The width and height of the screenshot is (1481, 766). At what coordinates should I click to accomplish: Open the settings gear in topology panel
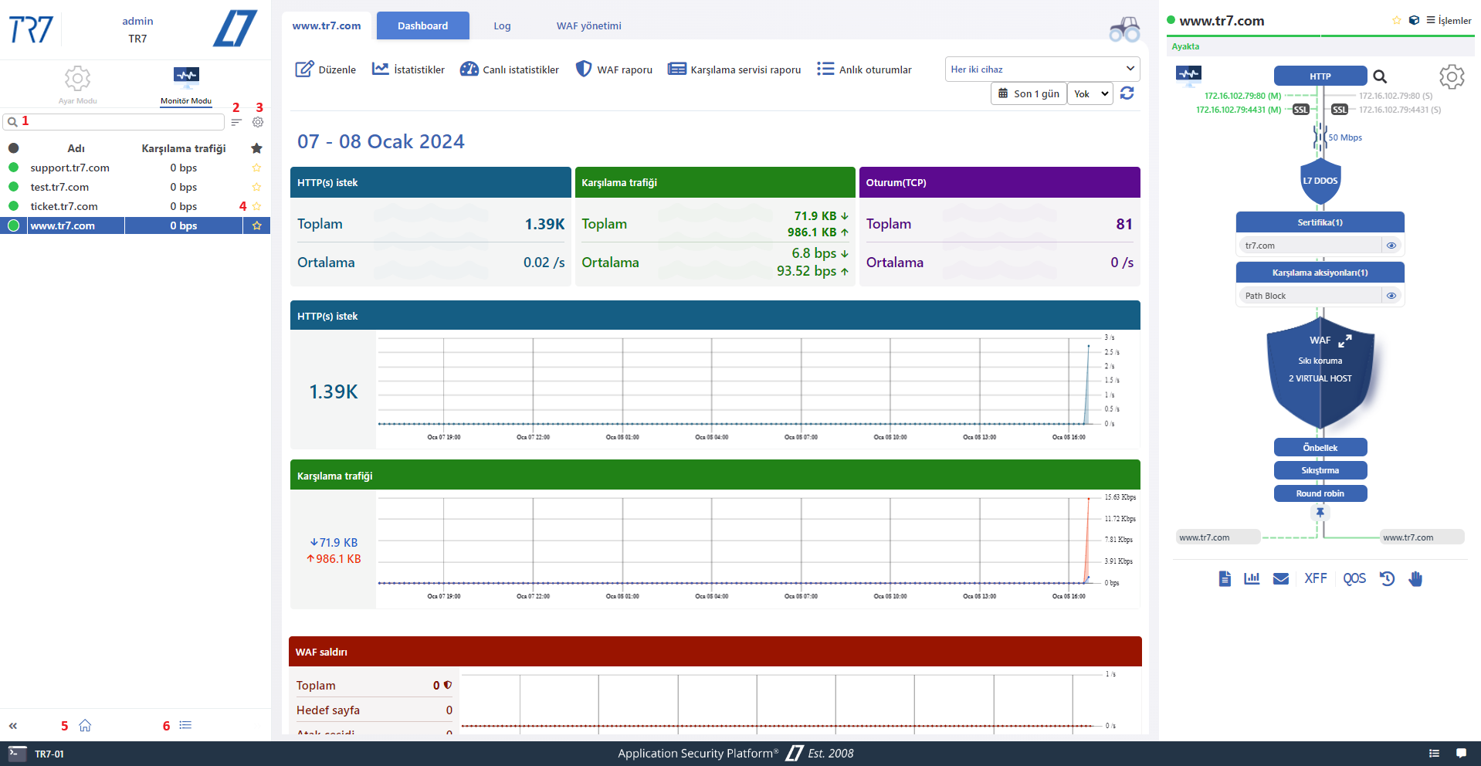click(x=1452, y=76)
